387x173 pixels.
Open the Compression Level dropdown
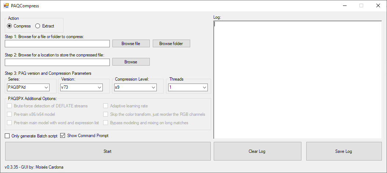(x=135, y=87)
